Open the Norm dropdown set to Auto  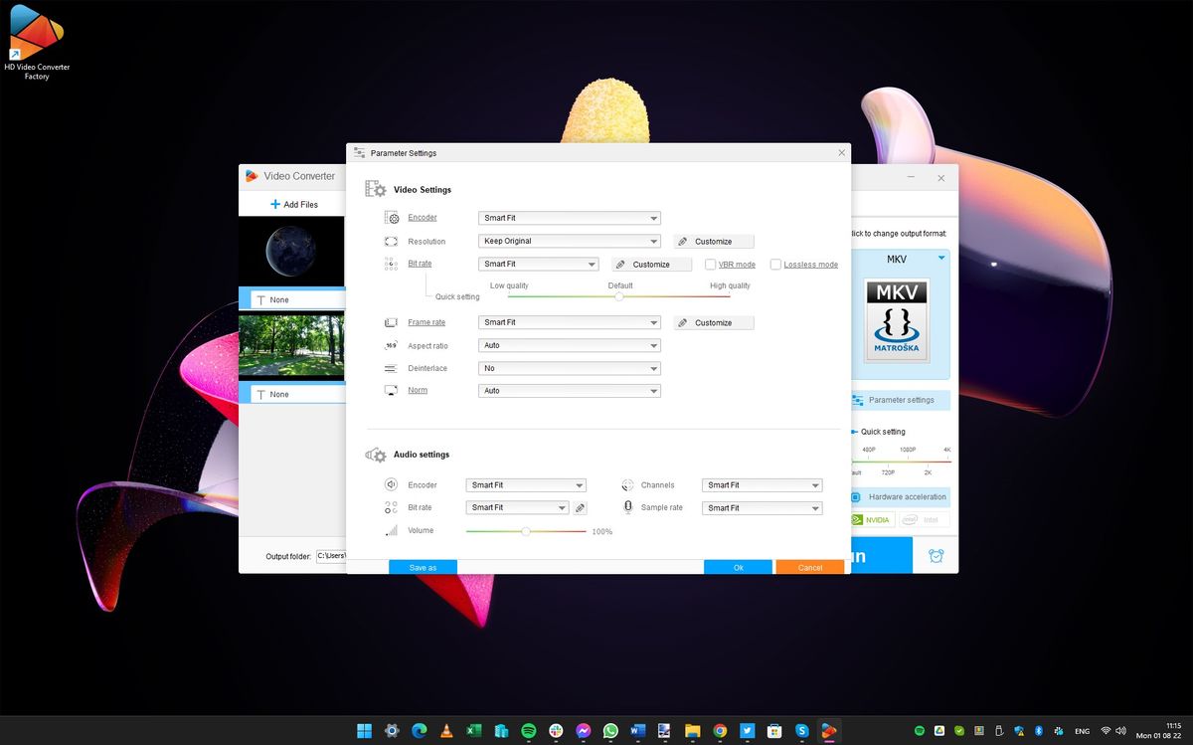569,390
